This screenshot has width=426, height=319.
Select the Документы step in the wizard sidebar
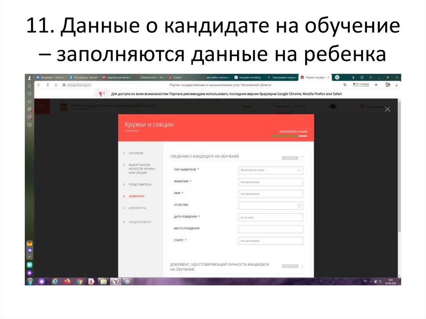(137, 208)
